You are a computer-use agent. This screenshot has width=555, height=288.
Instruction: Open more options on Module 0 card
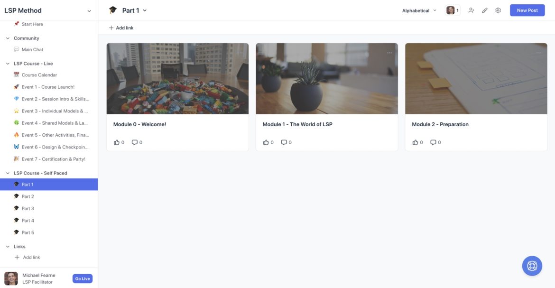[240, 53]
